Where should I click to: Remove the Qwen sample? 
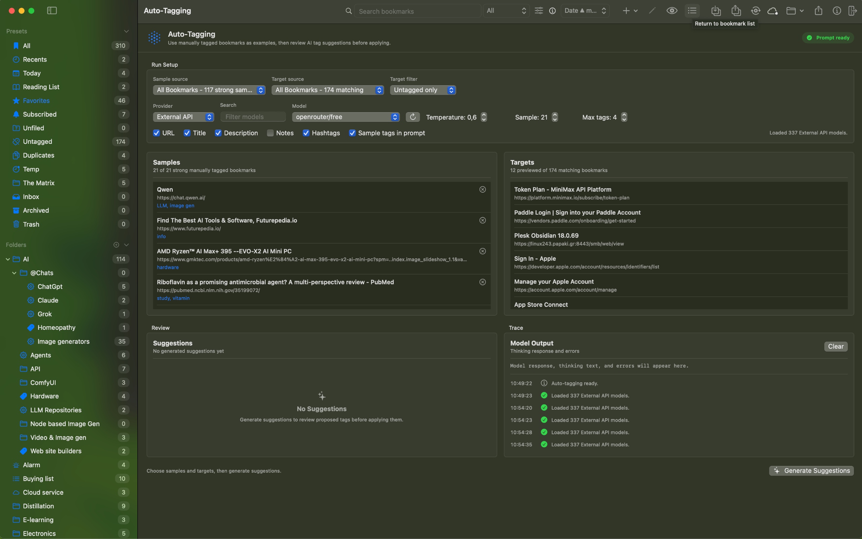[482, 189]
